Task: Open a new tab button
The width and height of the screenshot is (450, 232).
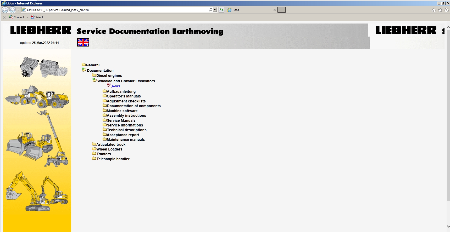Action: click(281, 10)
